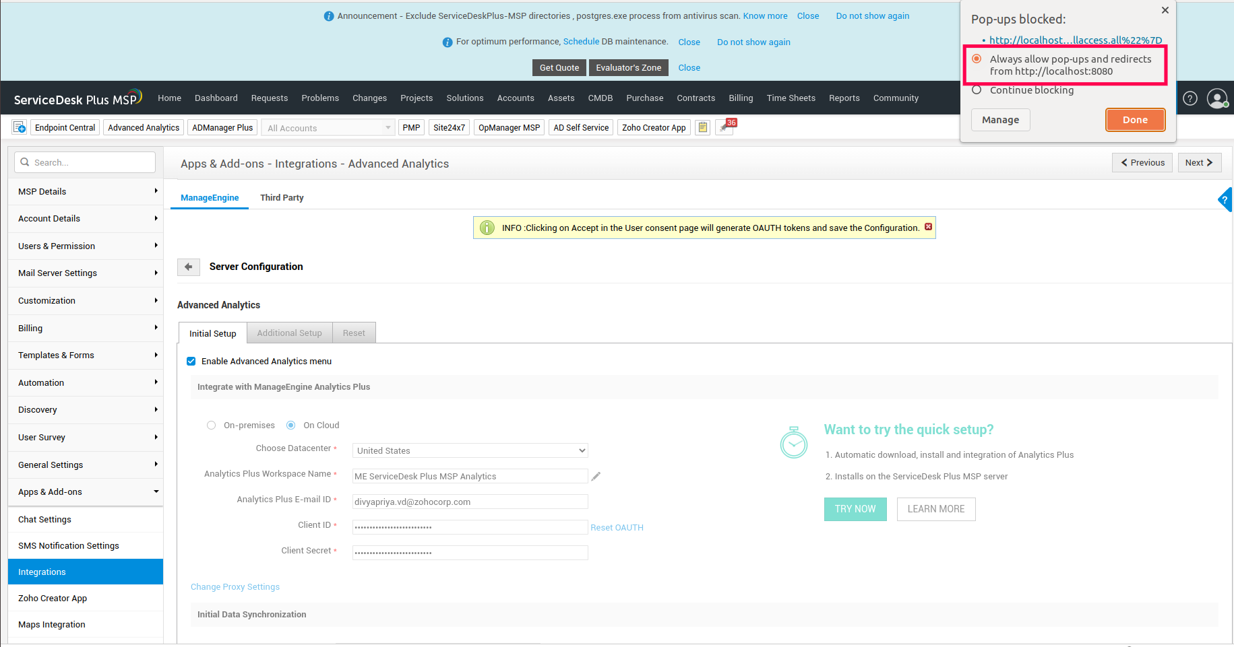
Task: Open the Additional Setup tab
Action: [290, 333]
